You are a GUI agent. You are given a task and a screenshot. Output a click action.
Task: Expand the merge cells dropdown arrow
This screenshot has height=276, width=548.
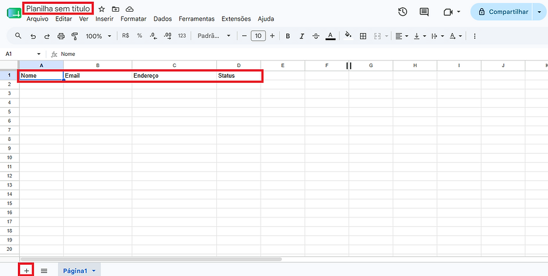pyautogui.click(x=386, y=36)
